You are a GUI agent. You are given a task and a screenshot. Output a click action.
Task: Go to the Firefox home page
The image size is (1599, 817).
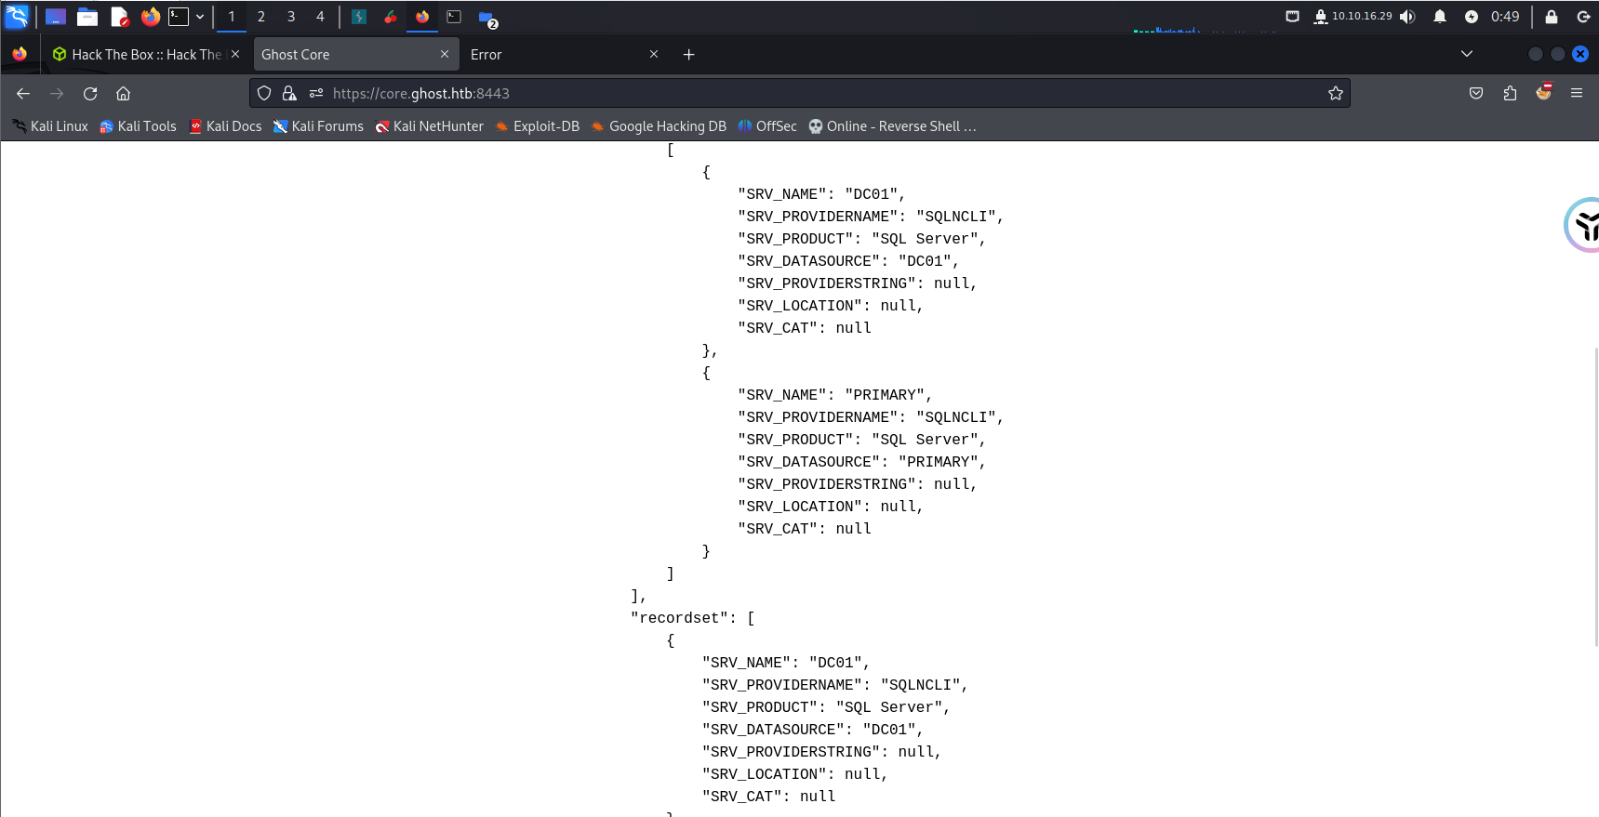123,93
